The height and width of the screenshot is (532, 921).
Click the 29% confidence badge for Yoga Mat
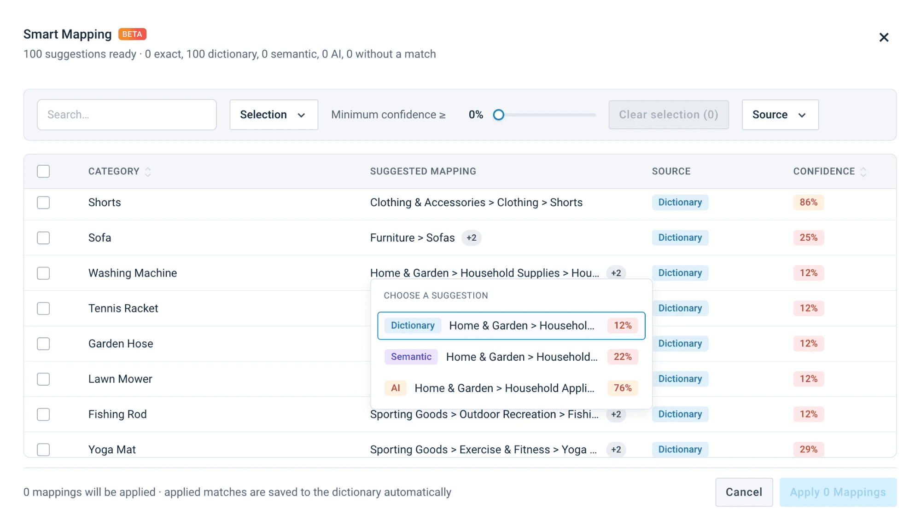point(808,450)
